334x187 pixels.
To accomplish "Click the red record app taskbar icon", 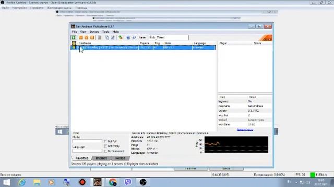I will coord(82,182).
